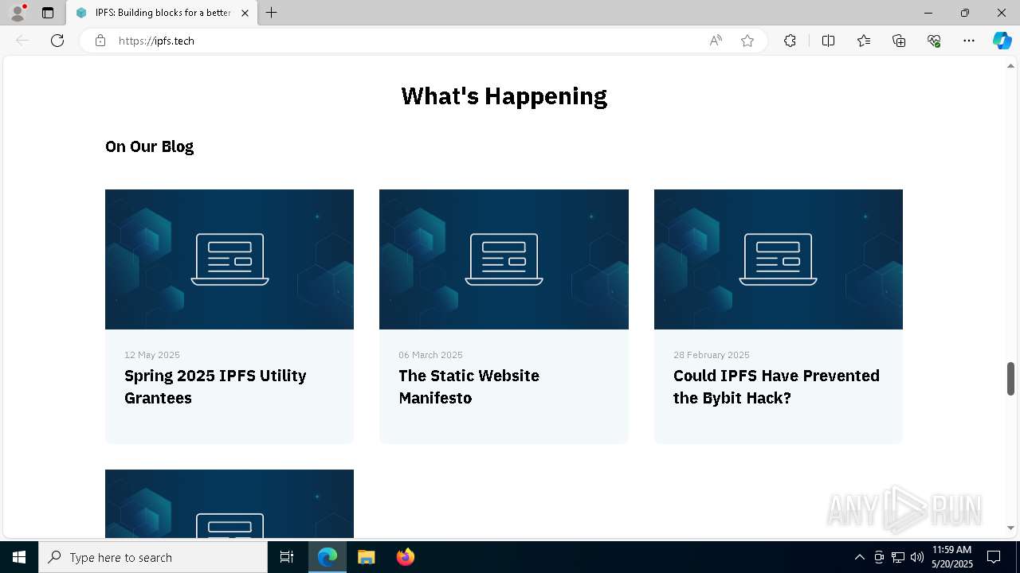Open Spring 2025 IPFS Utility Grantees post
The width and height of the screenshot is (1020, 573).
(215, 387)
